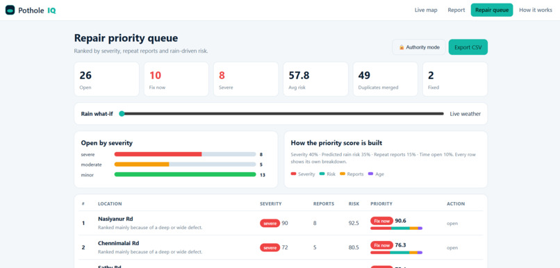Click the REPORTS column header
The height and width of the screenshot is (268, 560).
(324, 203)
